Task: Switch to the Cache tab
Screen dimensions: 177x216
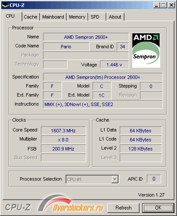Action: [31, 17]
